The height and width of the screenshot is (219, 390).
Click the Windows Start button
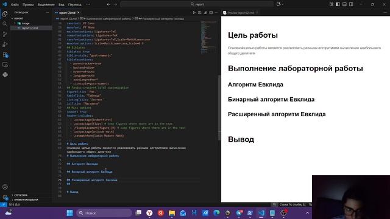(69, 213)
